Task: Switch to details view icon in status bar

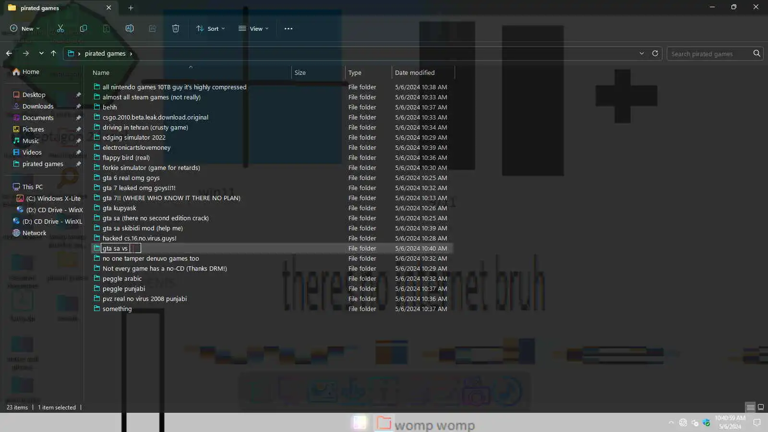Action: tap(751, 407)
